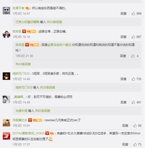Like 张宏圣's reply with 4 likes

[133, 56]
